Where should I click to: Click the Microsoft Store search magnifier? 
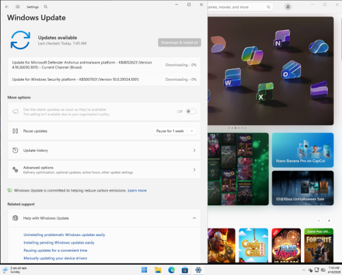click(268, 7)
